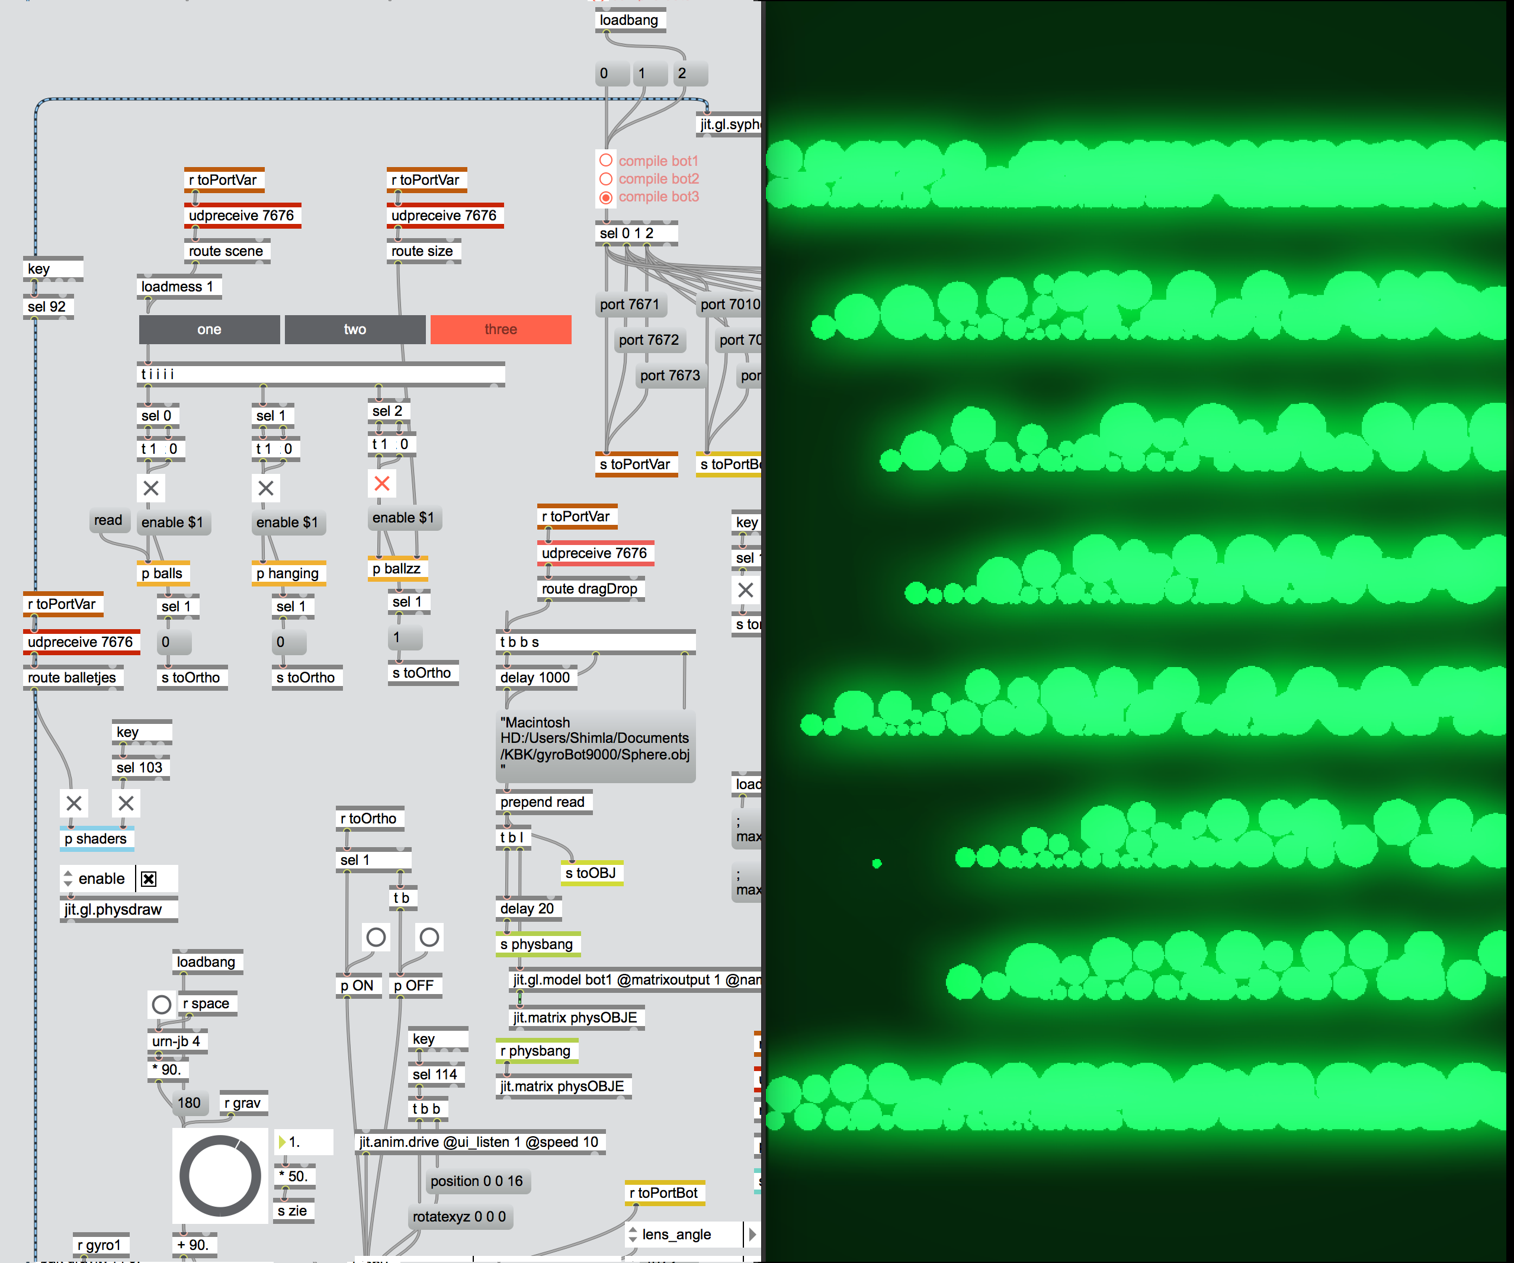Toggle the X box below sel 1

[x=266, y=488]
